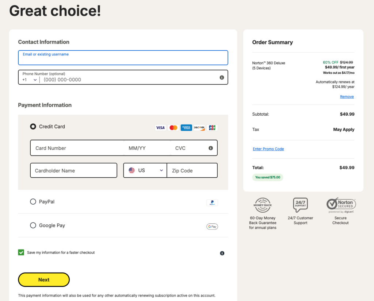The image size is (374, 301).
Task: Click the 24/7 Customer Support caption
Action: click(300, 220)
